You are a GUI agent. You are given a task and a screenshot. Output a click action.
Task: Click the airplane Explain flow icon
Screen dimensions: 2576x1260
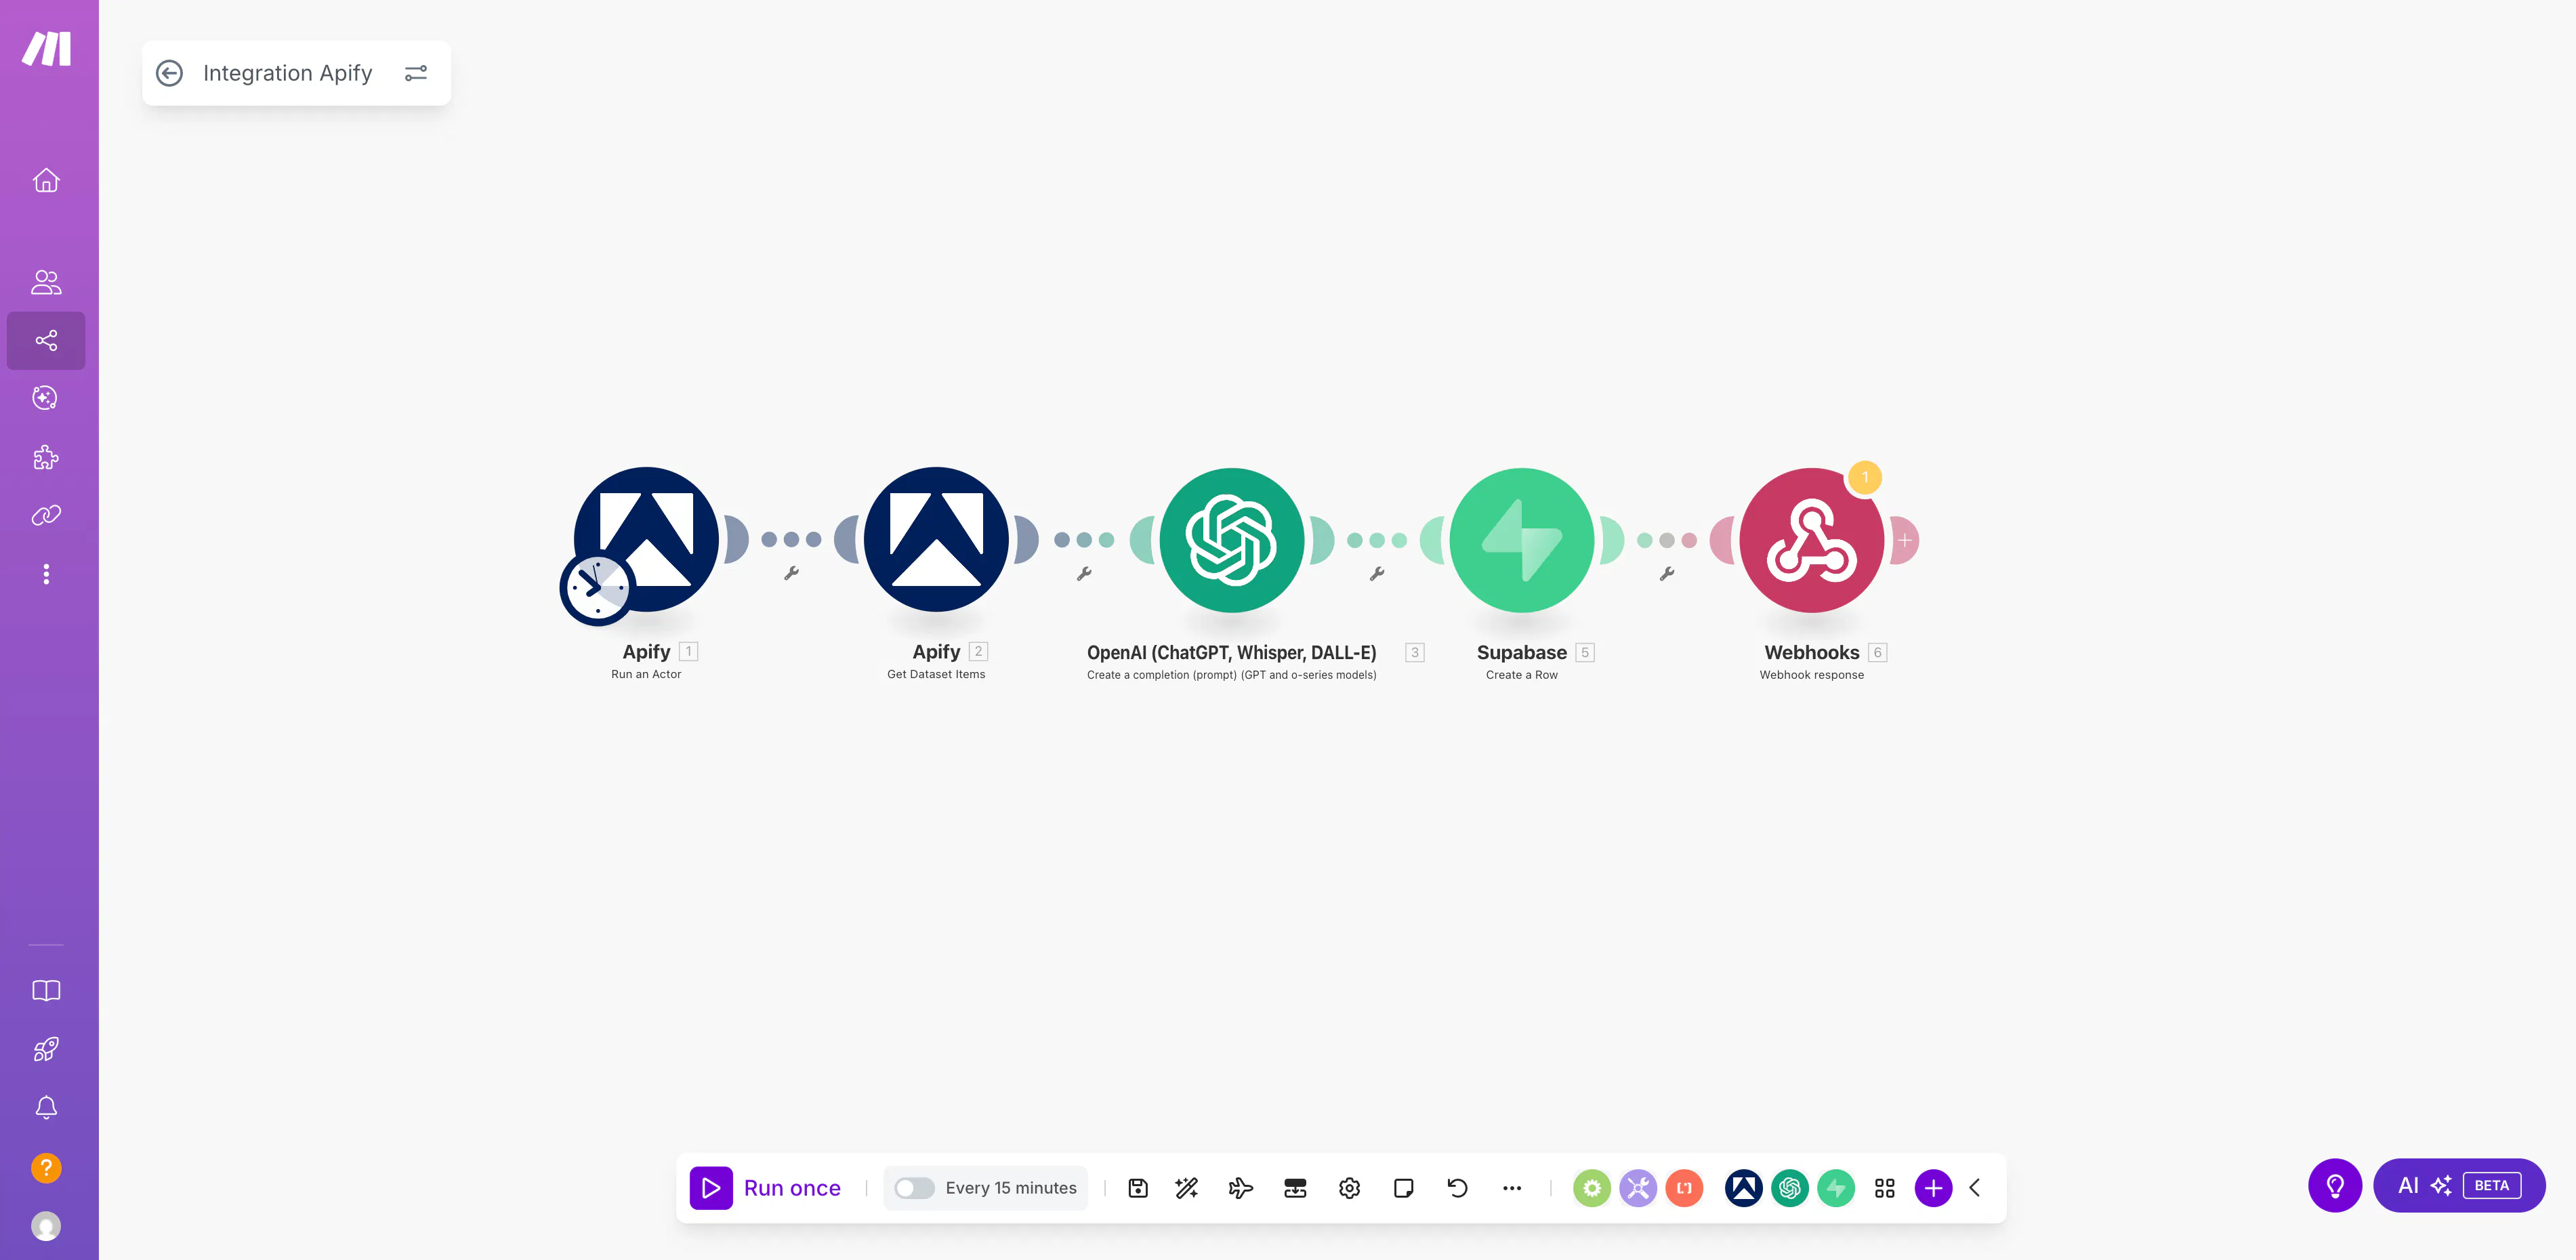[x=1241, y=1188]
